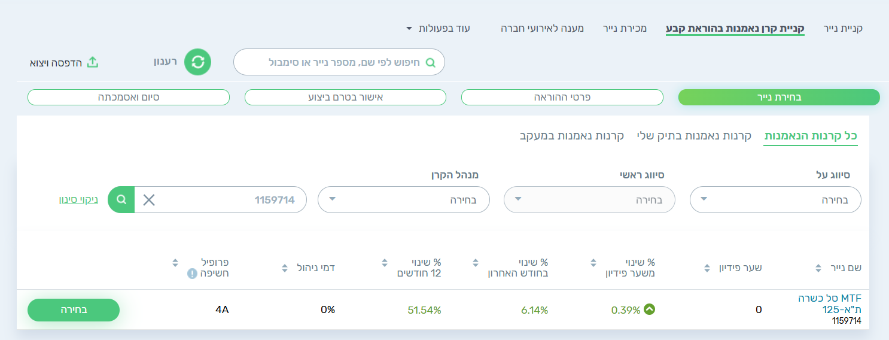The width and height of the screenshot is (889, 340).
Task: Click the exposure profile info icon
Action: tap(192, 274)
